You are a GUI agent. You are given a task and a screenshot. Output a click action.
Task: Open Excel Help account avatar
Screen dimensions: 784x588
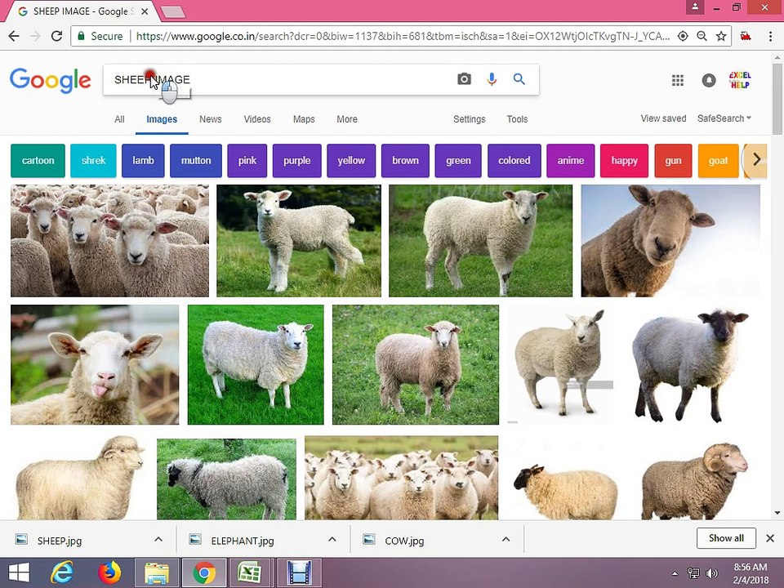[740, 80]
